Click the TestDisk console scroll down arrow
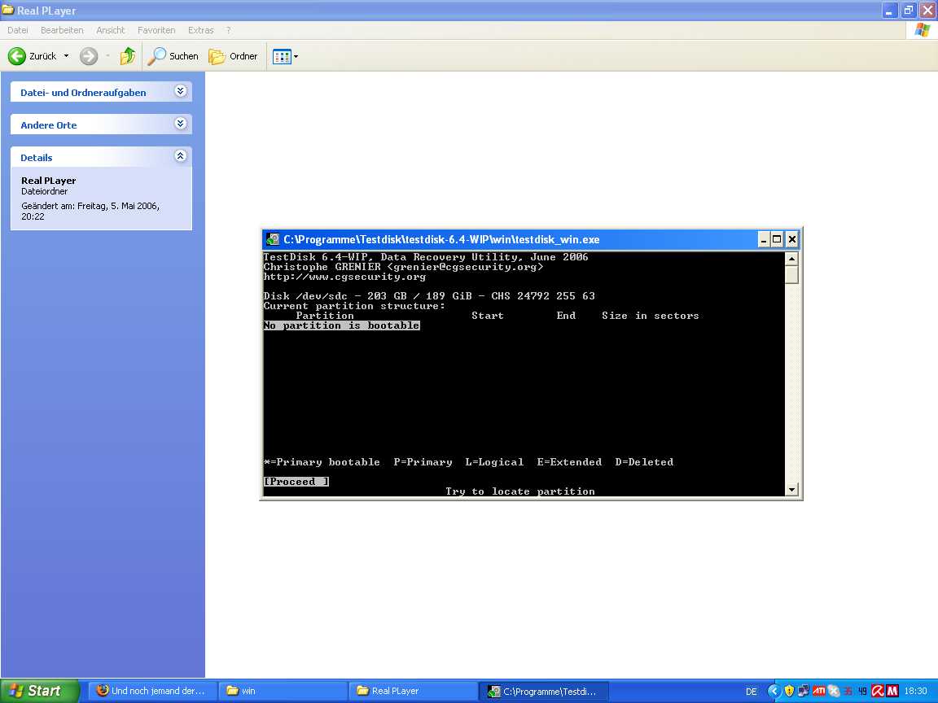Image resolution: width=938 pixels, height=703 pixels. point(792,490)
